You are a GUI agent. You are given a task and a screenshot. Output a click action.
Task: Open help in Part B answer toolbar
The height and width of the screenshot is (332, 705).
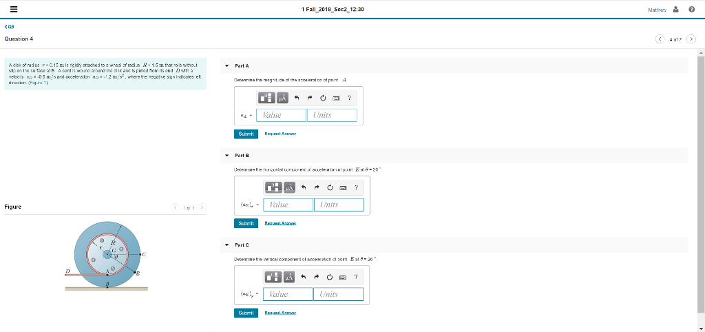point(356,187)
